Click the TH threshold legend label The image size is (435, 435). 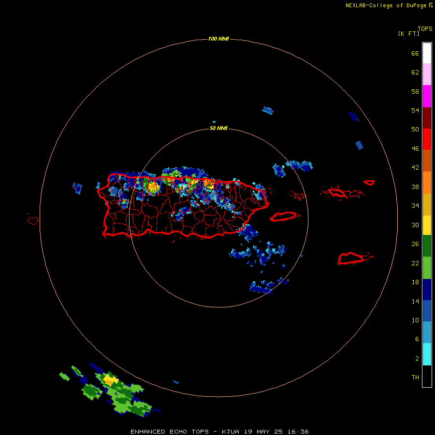(415, 377)
